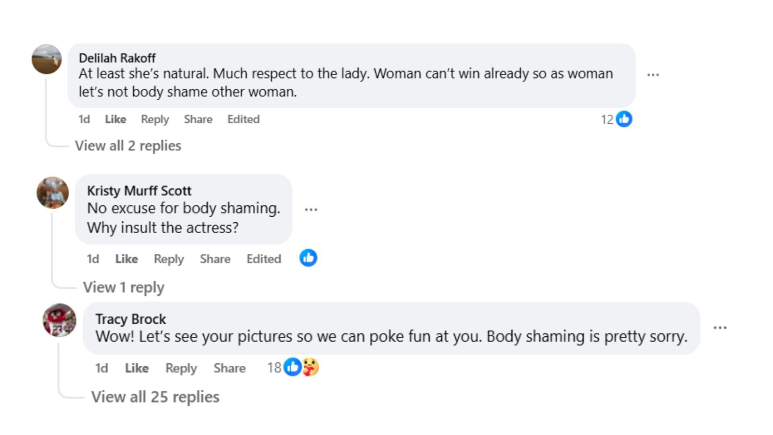Click the thumbs-up reaction icon on Tracy's comment
This screenshot has height=435, width=773.
point(292,367)
